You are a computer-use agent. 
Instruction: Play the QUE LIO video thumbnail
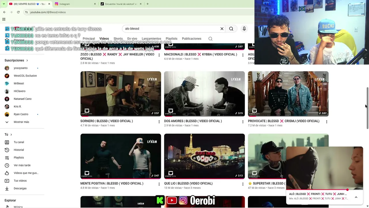click(204, 156)
